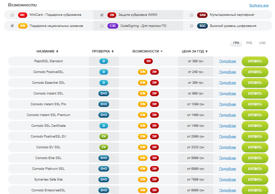Click the purple CSC CodeSigning badge
Viewport: 275px width, 194px height.
[x=112, y=26]
